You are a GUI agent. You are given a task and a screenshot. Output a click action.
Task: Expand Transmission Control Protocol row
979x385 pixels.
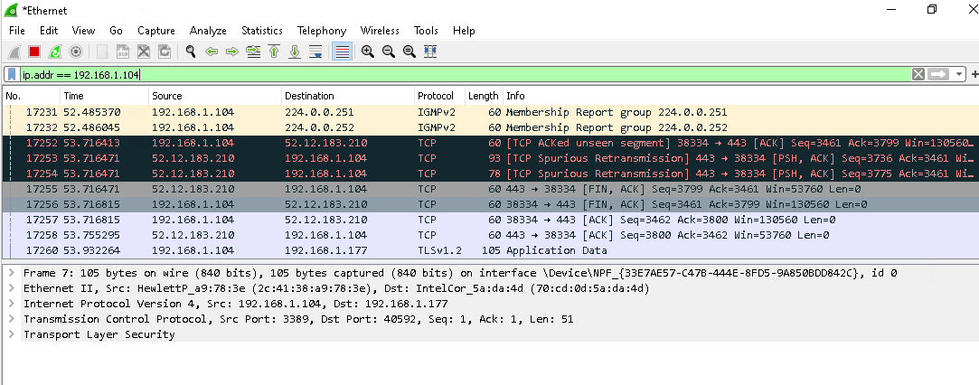(x=11, y=319)
